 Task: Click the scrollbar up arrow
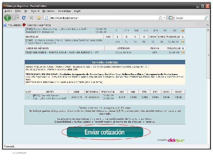pyautogui.click(x=208, y=30)
